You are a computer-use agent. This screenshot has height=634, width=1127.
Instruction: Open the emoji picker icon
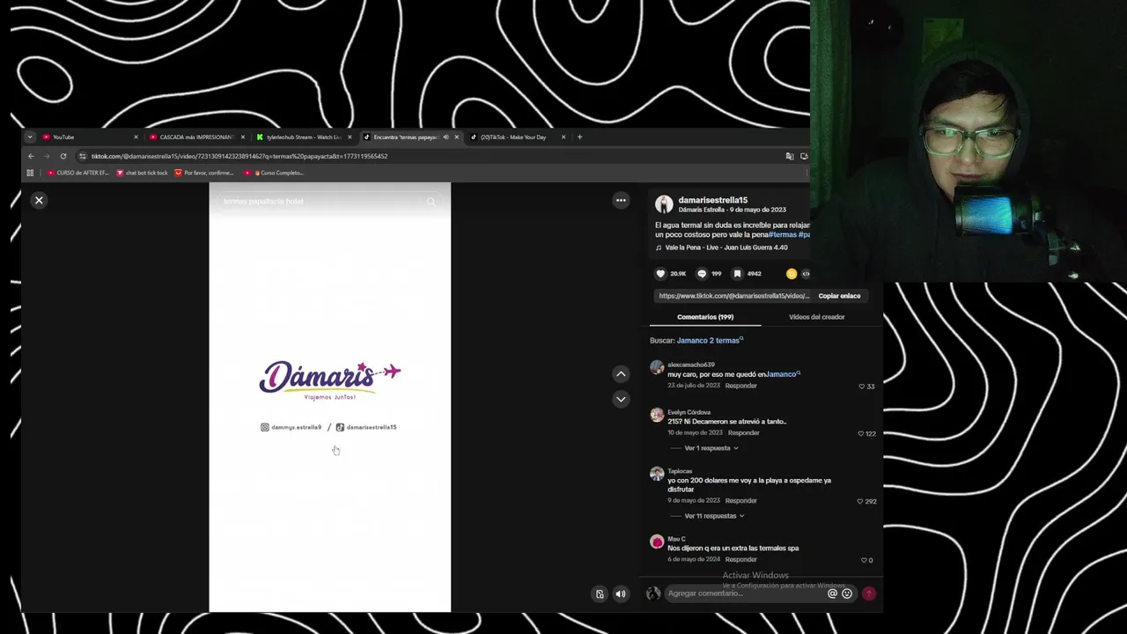[847, 593]
